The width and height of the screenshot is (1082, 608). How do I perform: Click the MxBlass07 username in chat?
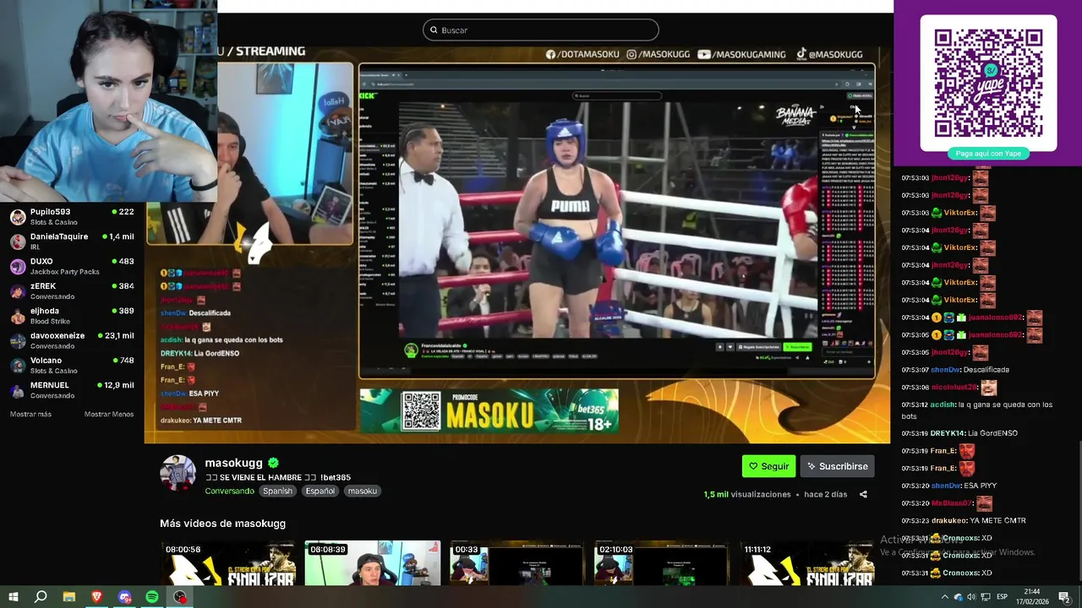tap(952, 503)
